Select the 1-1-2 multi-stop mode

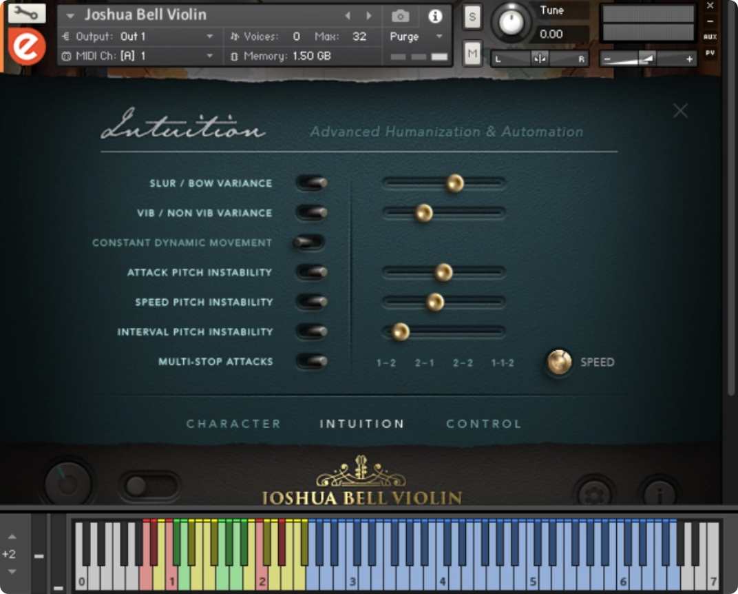(x=503, y=362)
